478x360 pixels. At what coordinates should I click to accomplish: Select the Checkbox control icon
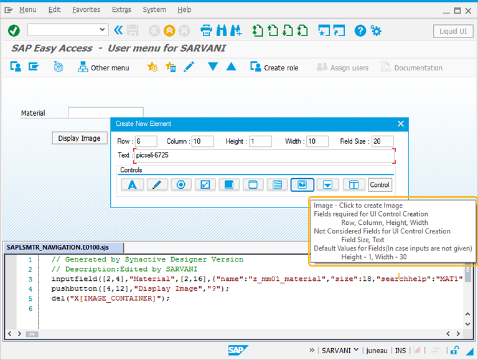205,184
